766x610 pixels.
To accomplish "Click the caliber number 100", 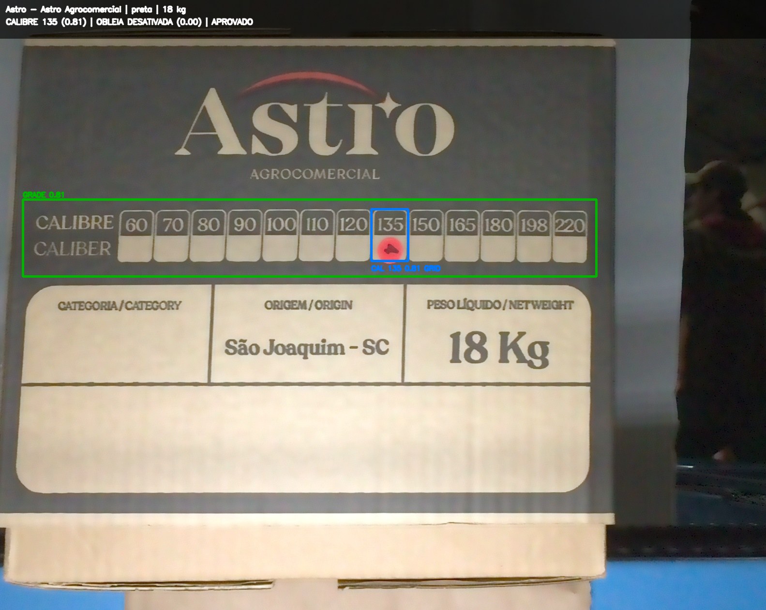I will 281,224.
